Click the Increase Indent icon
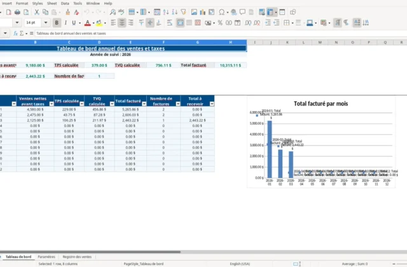 click(268, 23)
